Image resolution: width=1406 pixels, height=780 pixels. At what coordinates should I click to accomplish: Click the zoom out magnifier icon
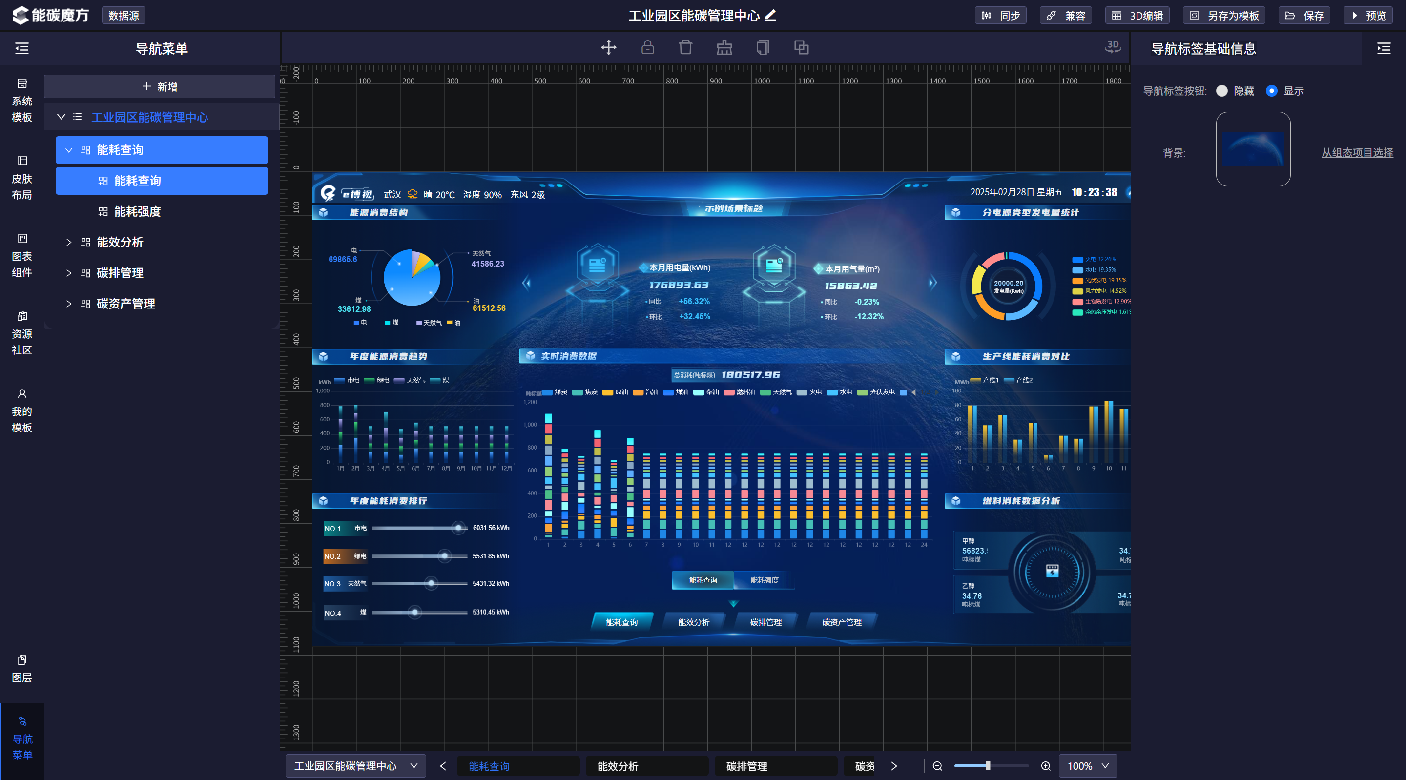point(937,766)
